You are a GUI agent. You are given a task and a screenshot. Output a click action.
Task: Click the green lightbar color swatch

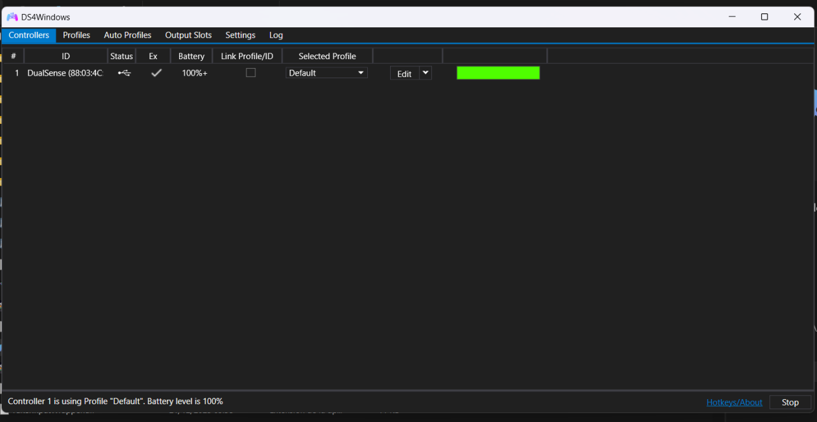pos(498,73)
